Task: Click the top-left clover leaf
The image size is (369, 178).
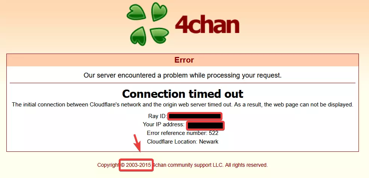Action: click(137, 12)
